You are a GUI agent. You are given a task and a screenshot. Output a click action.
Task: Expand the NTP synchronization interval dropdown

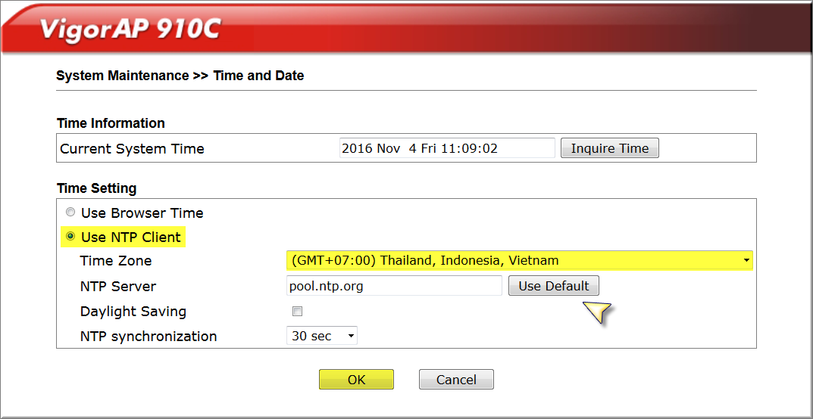tap(322, 337)
